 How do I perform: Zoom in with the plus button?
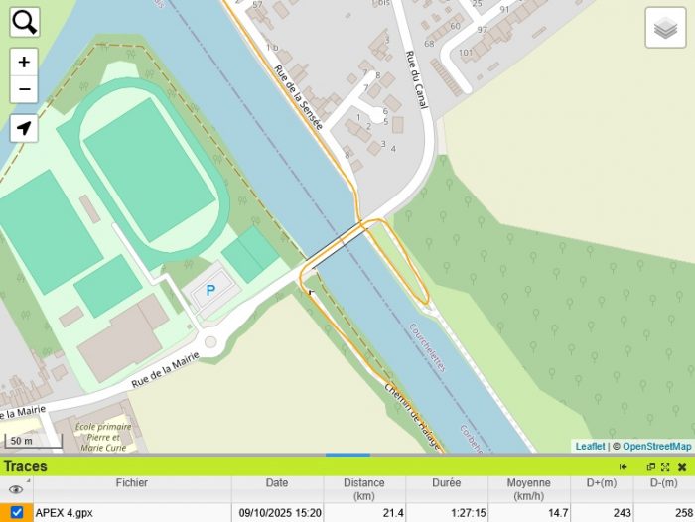pyautogui.click(x=24, y=62)
